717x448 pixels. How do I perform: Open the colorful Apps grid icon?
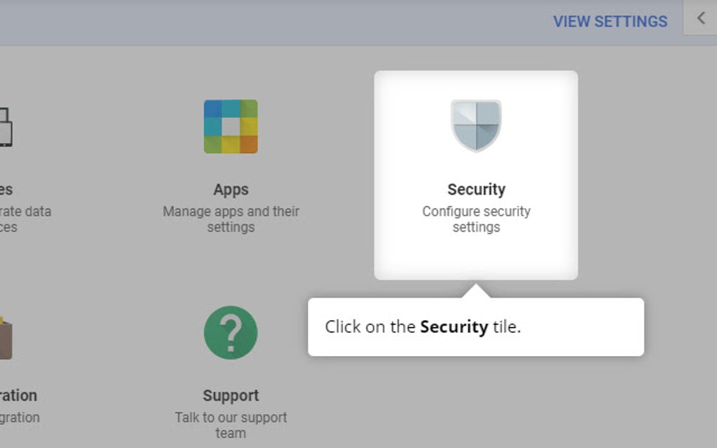pyautogui.click(x=231, y=126)
